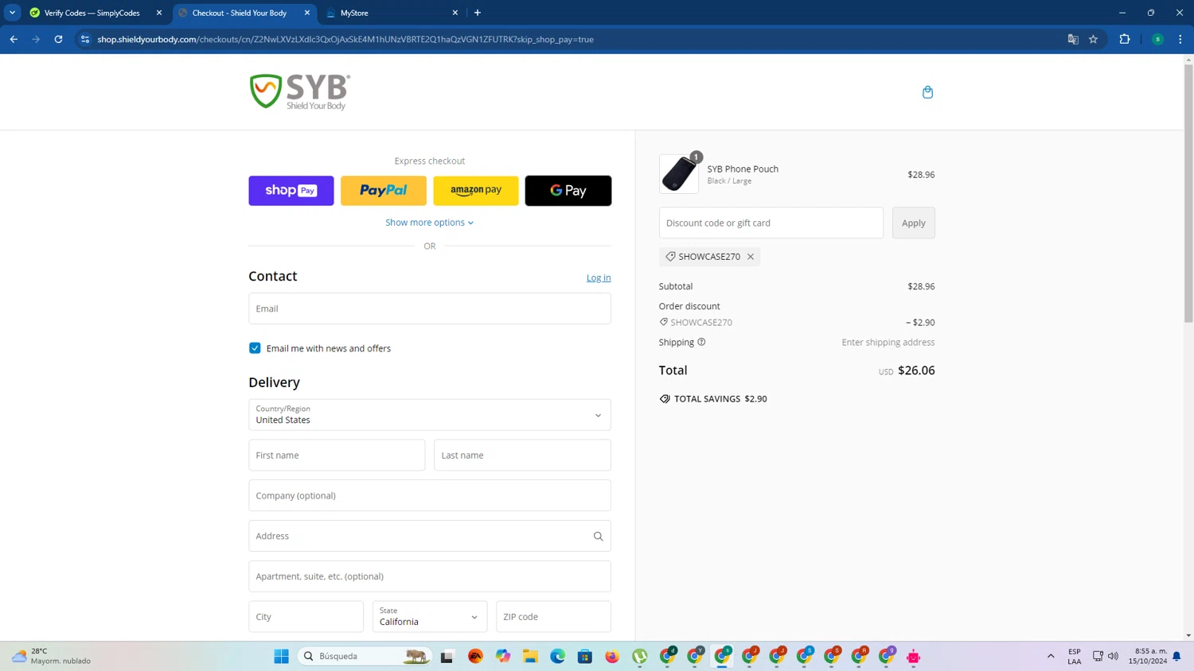
Task: View site information icon in address bar
Action: coord(85,39)
